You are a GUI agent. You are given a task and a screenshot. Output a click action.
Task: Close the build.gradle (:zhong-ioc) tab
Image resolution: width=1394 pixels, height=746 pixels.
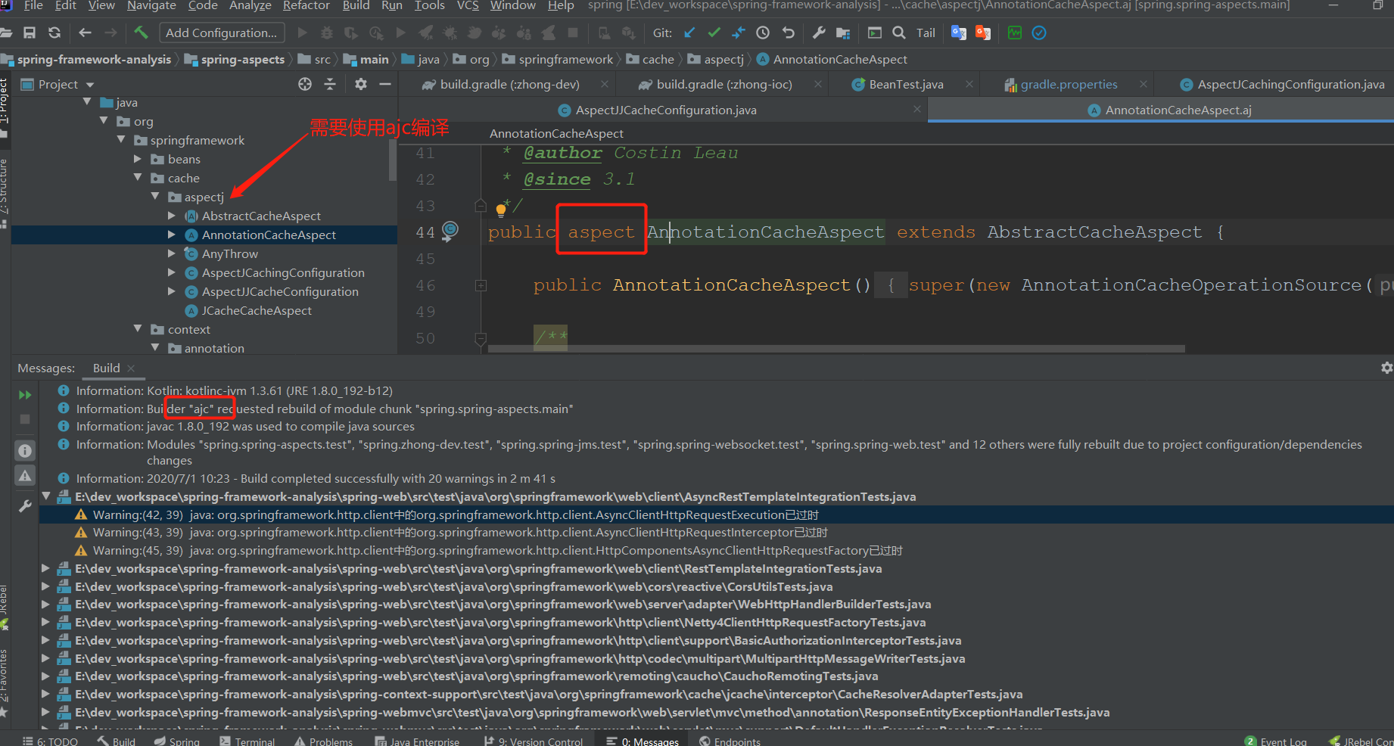pyautogui.click(x=818, y=84)
